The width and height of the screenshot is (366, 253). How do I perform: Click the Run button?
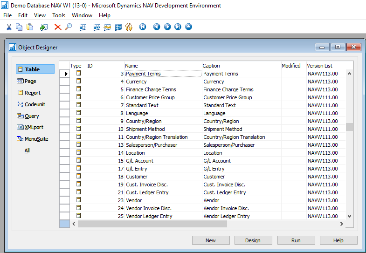pos(296,240)
